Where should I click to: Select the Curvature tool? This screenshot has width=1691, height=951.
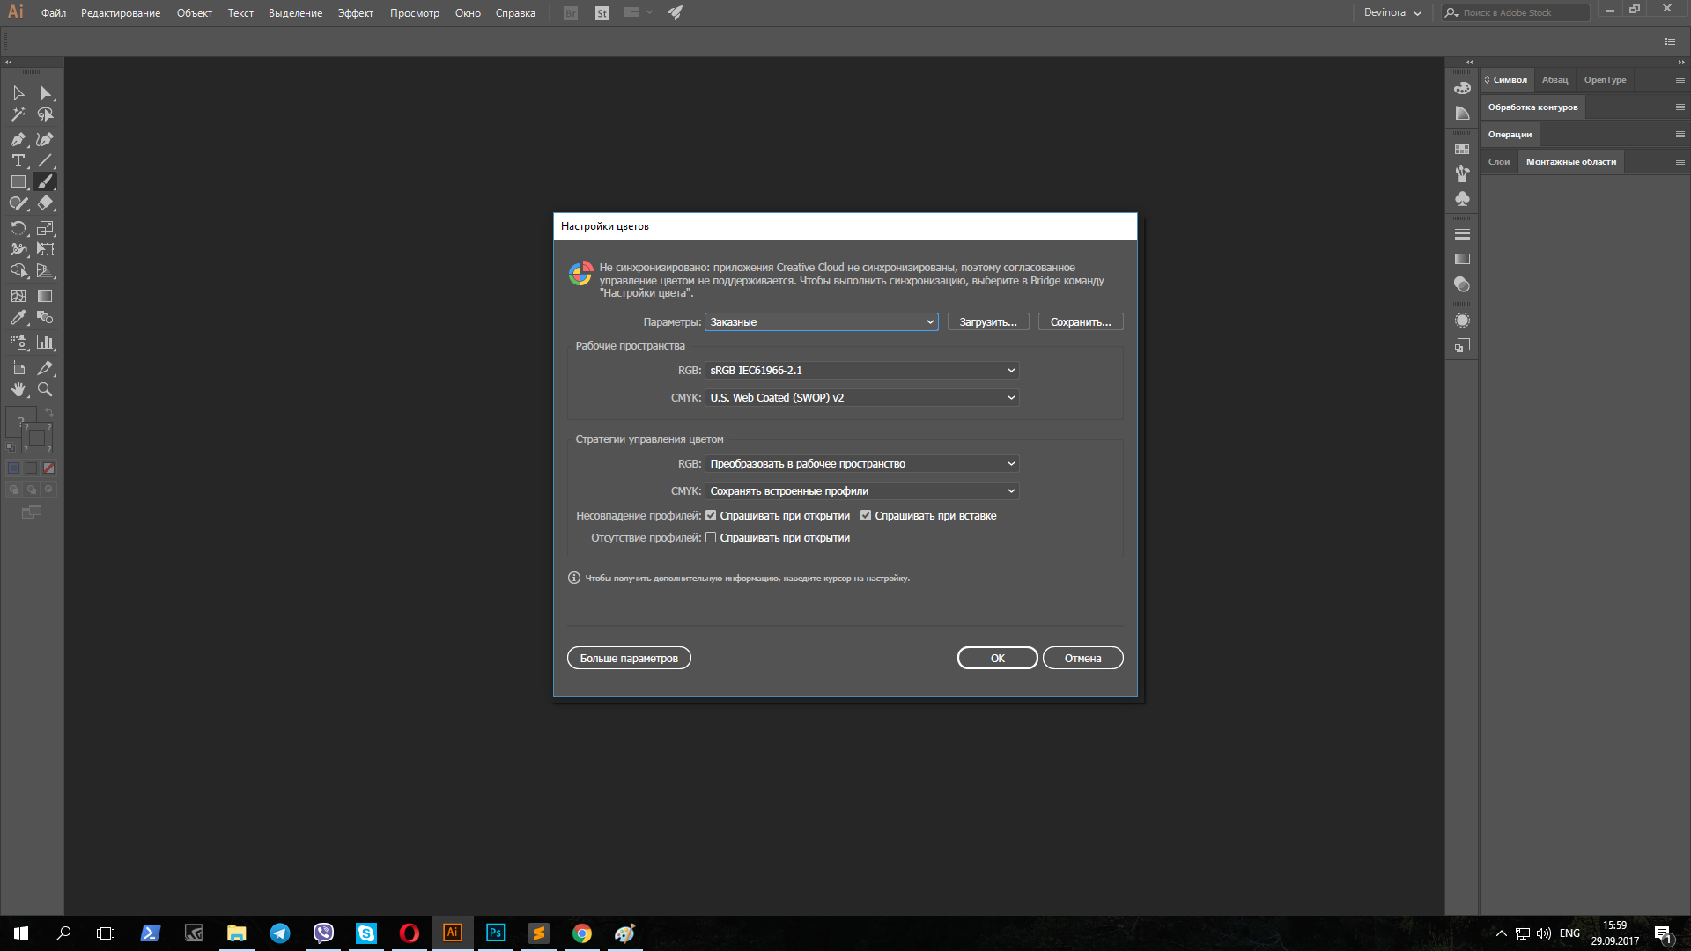[x=45, y=139]
